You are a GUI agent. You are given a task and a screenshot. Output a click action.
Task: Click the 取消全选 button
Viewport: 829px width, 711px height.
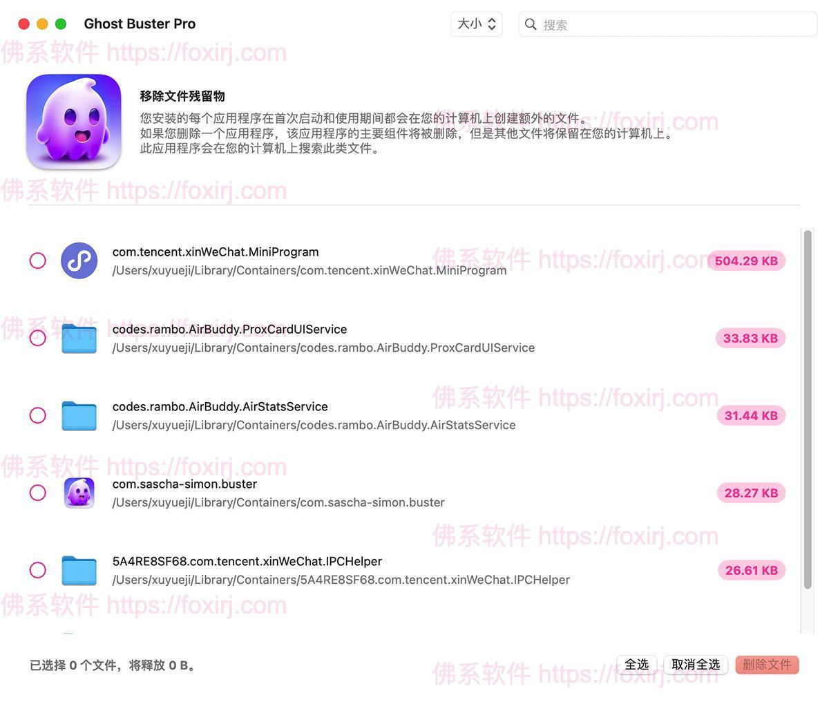[x=696, y=664]
